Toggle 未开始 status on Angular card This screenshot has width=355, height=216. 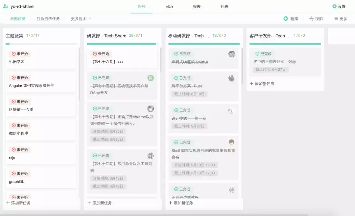pyautogui.click(x=20, y=78)
